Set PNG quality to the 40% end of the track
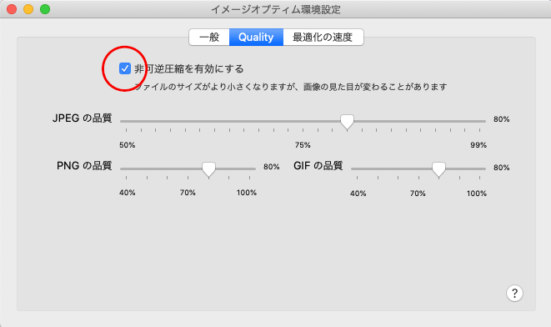 (x=126, y=169)
